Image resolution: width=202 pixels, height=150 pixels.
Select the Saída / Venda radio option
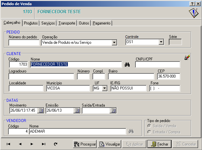[x=149, y=126]
